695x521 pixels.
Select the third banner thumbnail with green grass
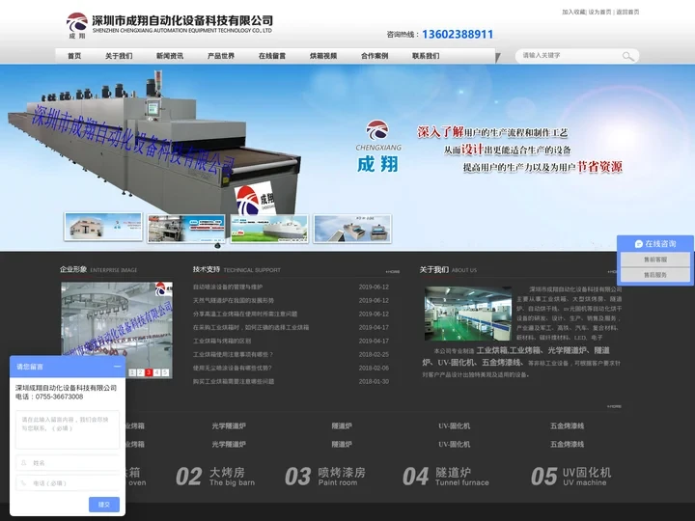[x=269, y=228]
